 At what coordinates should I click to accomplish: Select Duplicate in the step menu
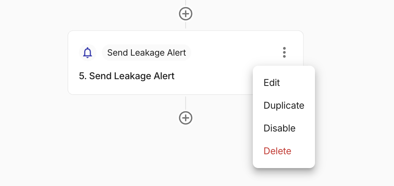click(x=284, y=105)
